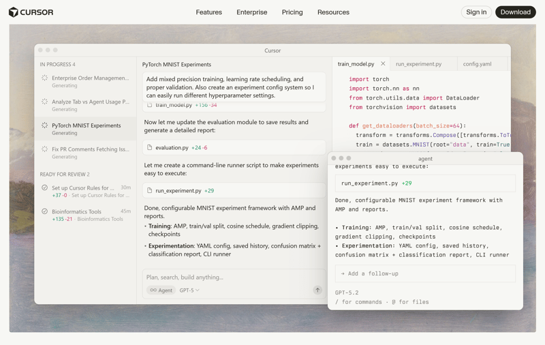The image size is (545, 345).
Task: Click the checkmark icon beside Bioinformatics Tools
Action: coord(44,211)
